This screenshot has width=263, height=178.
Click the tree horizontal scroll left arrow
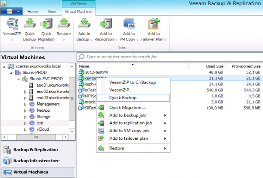[5, 137]
